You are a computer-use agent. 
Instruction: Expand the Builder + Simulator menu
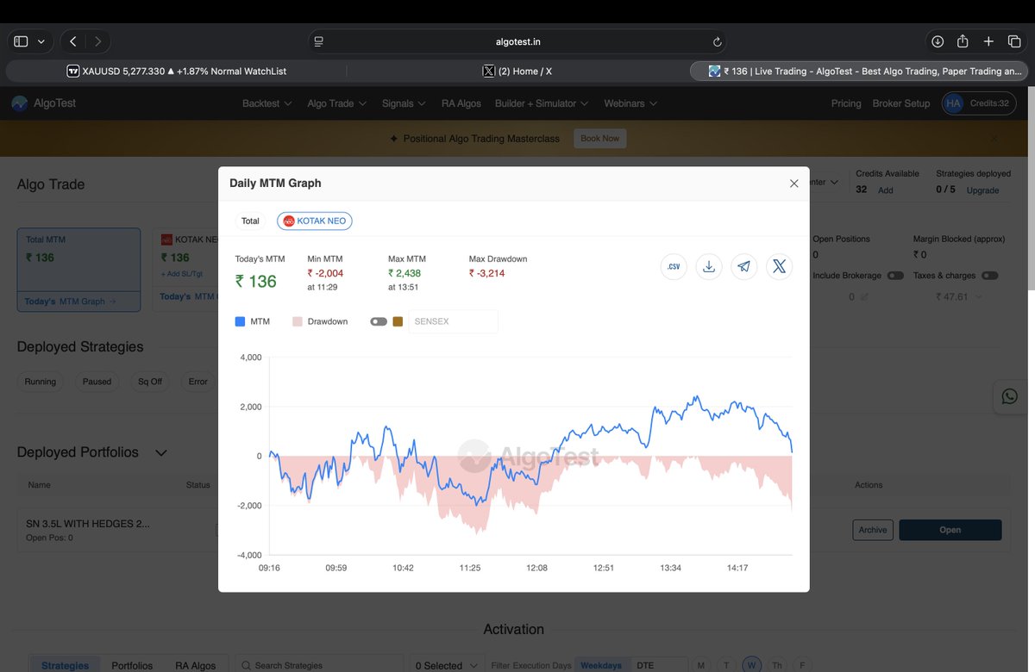click(542, 103)
